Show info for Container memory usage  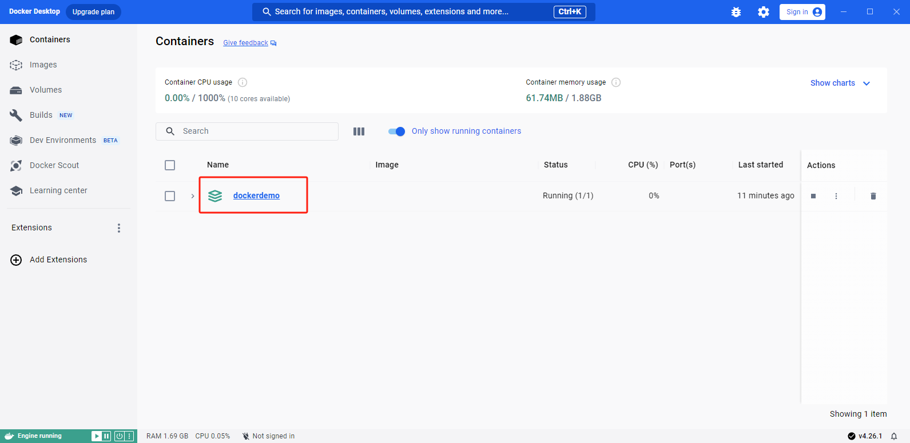coord(616,82)
